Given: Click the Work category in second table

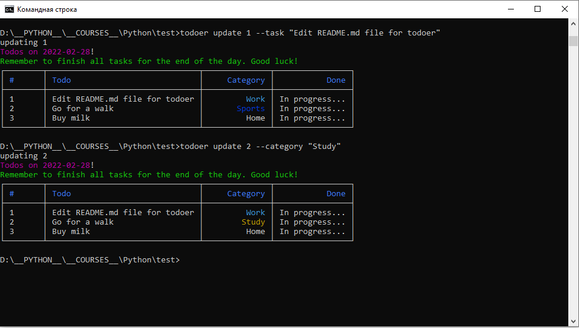Looking at the screenshot, I should [256, 213].
